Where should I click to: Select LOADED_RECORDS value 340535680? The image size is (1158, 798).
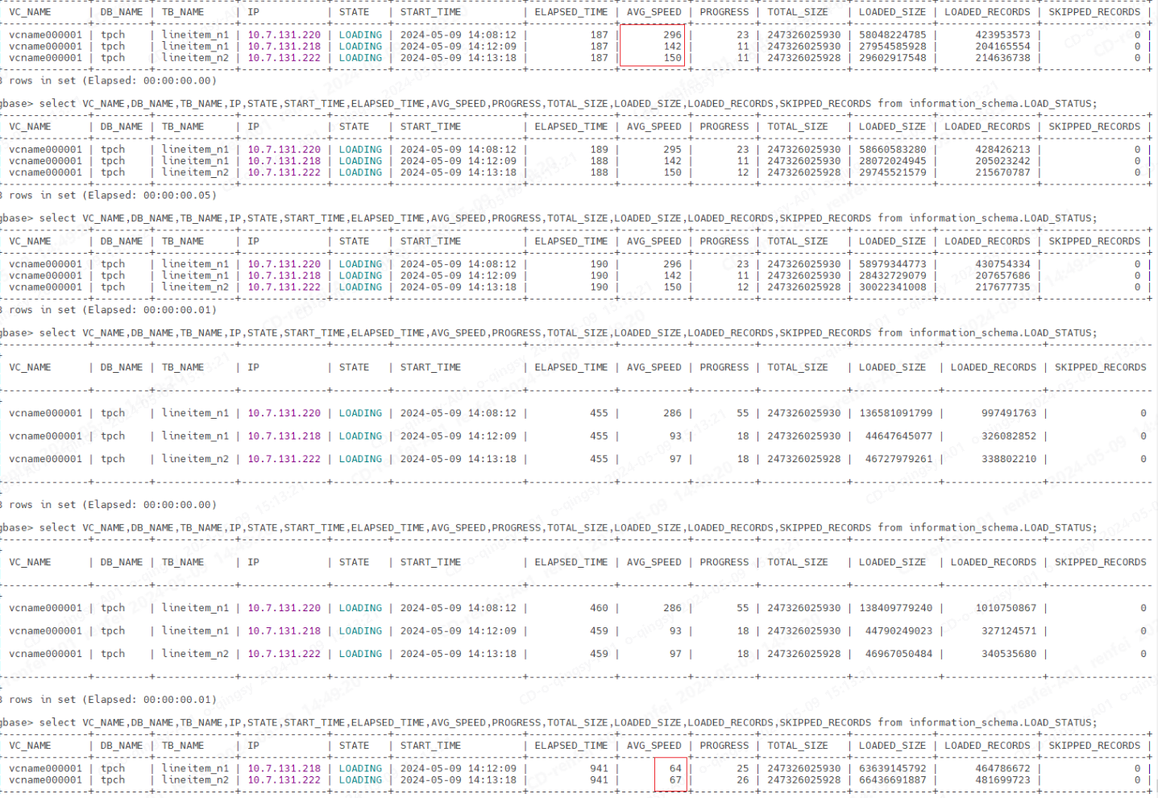coord(1009,654)
